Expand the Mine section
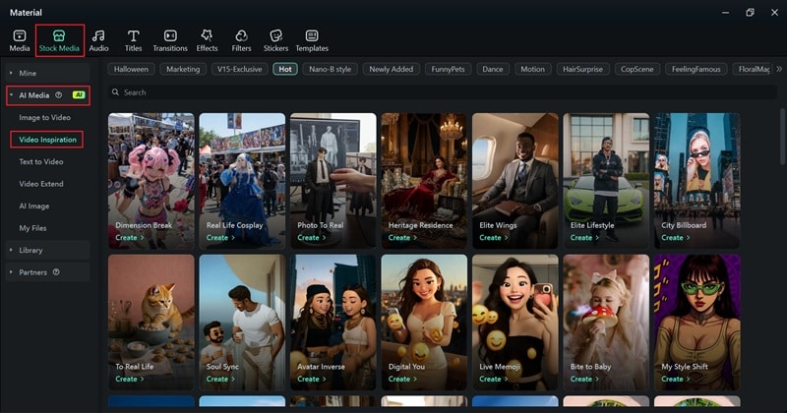This screenshot has height=413, width=787. tap(11, 74)
